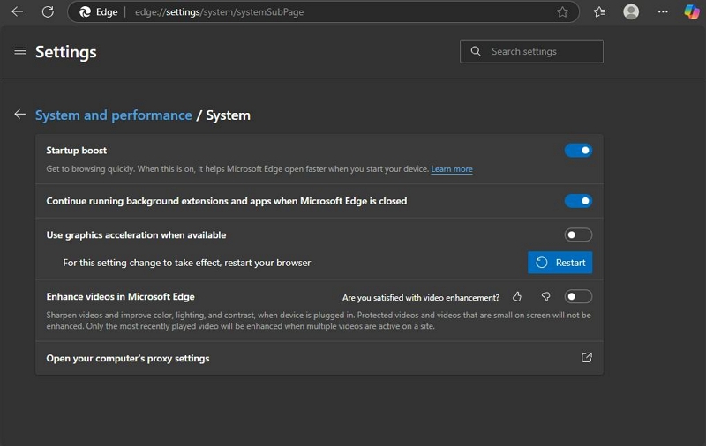This screenshot has width=706, height=446.
Task: Enable Use graphics acceleration when available
Action: pos(578,235)
